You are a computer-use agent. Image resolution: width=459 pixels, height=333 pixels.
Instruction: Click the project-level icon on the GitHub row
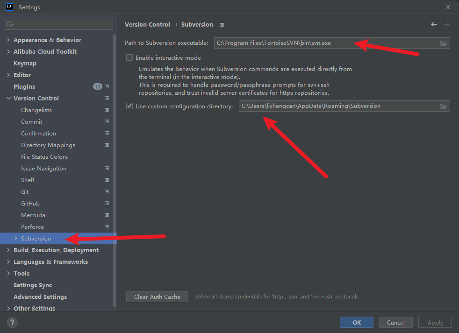point(107,203)
